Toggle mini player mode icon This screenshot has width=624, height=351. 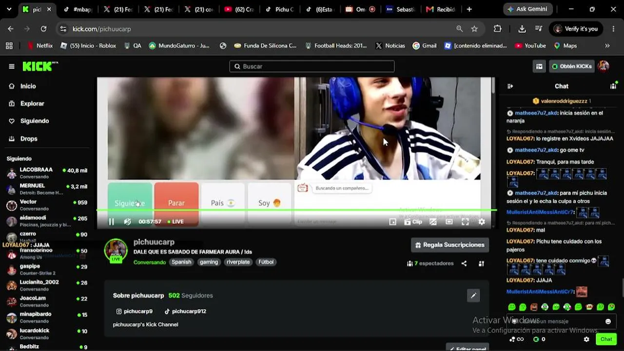click(392, 222)
